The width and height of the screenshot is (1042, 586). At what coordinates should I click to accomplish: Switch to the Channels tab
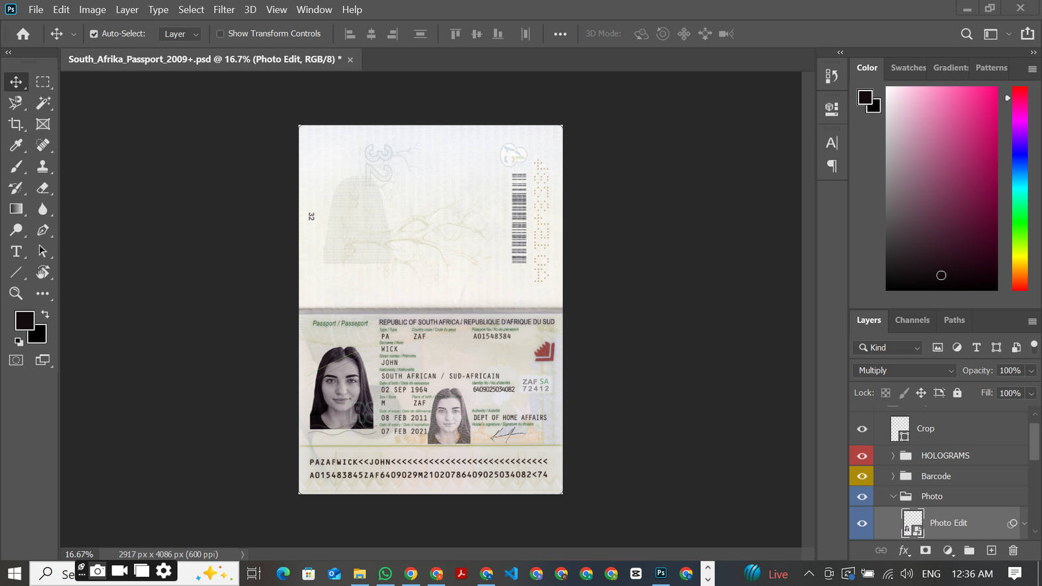click(x=912, y=320)
